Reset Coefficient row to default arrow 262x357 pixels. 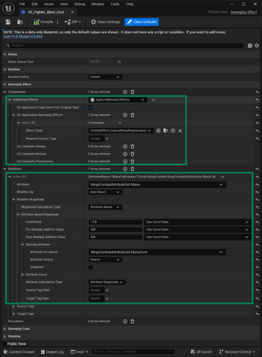coord(257,222)
